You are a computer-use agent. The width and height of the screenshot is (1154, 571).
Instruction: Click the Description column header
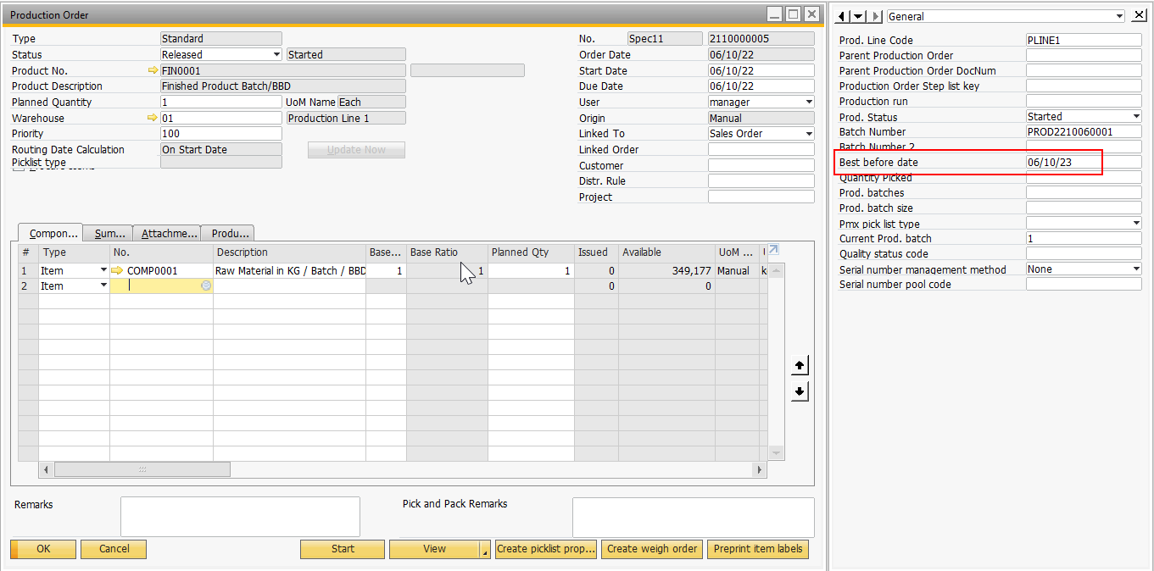pos(289,252)
